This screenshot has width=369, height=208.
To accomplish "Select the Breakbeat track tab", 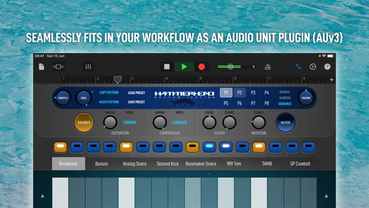I will 69,164.
